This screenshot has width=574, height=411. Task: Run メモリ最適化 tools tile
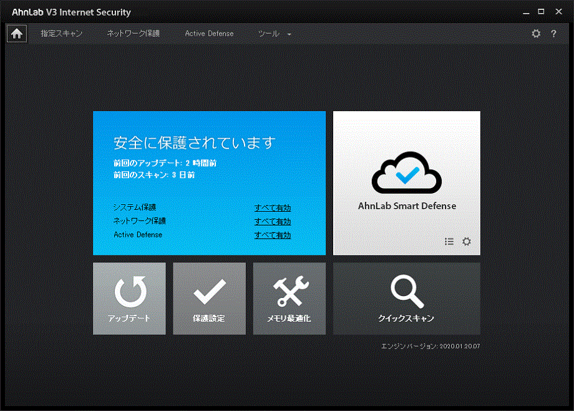click(289, 299)
